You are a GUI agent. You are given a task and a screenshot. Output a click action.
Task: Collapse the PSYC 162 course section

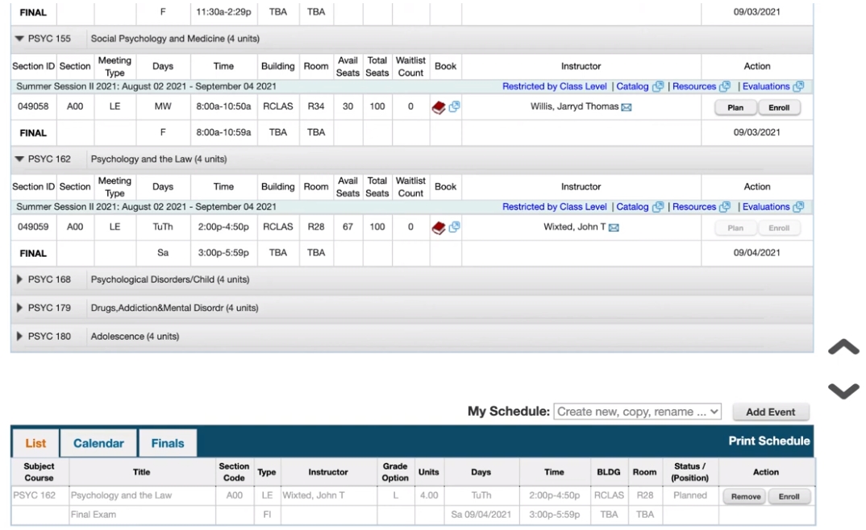(x=19, y=159)
